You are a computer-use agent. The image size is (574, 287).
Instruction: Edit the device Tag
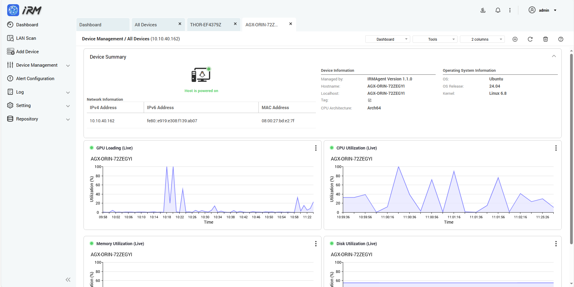369,100
